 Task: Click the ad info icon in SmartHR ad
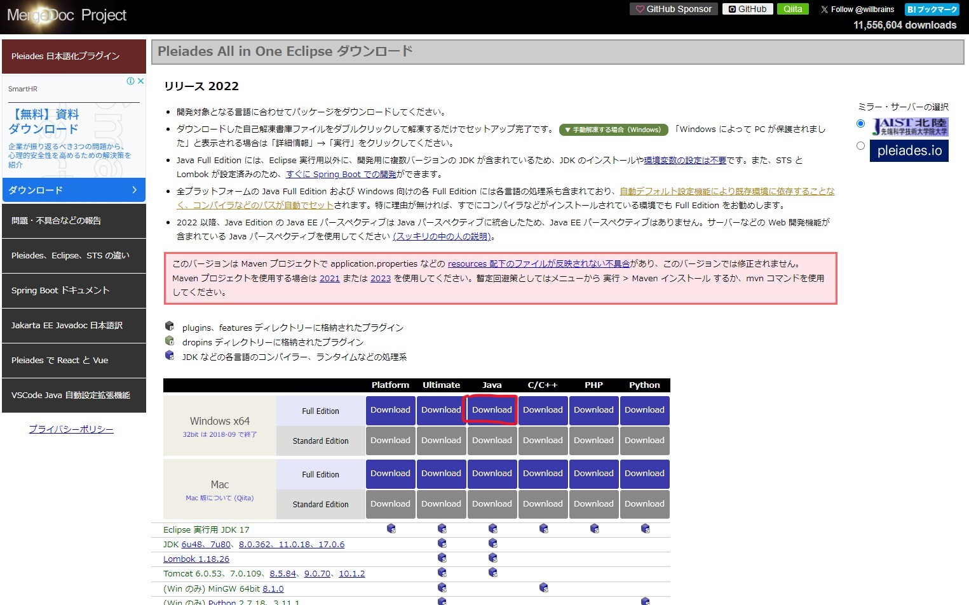[x=130, y=81]
